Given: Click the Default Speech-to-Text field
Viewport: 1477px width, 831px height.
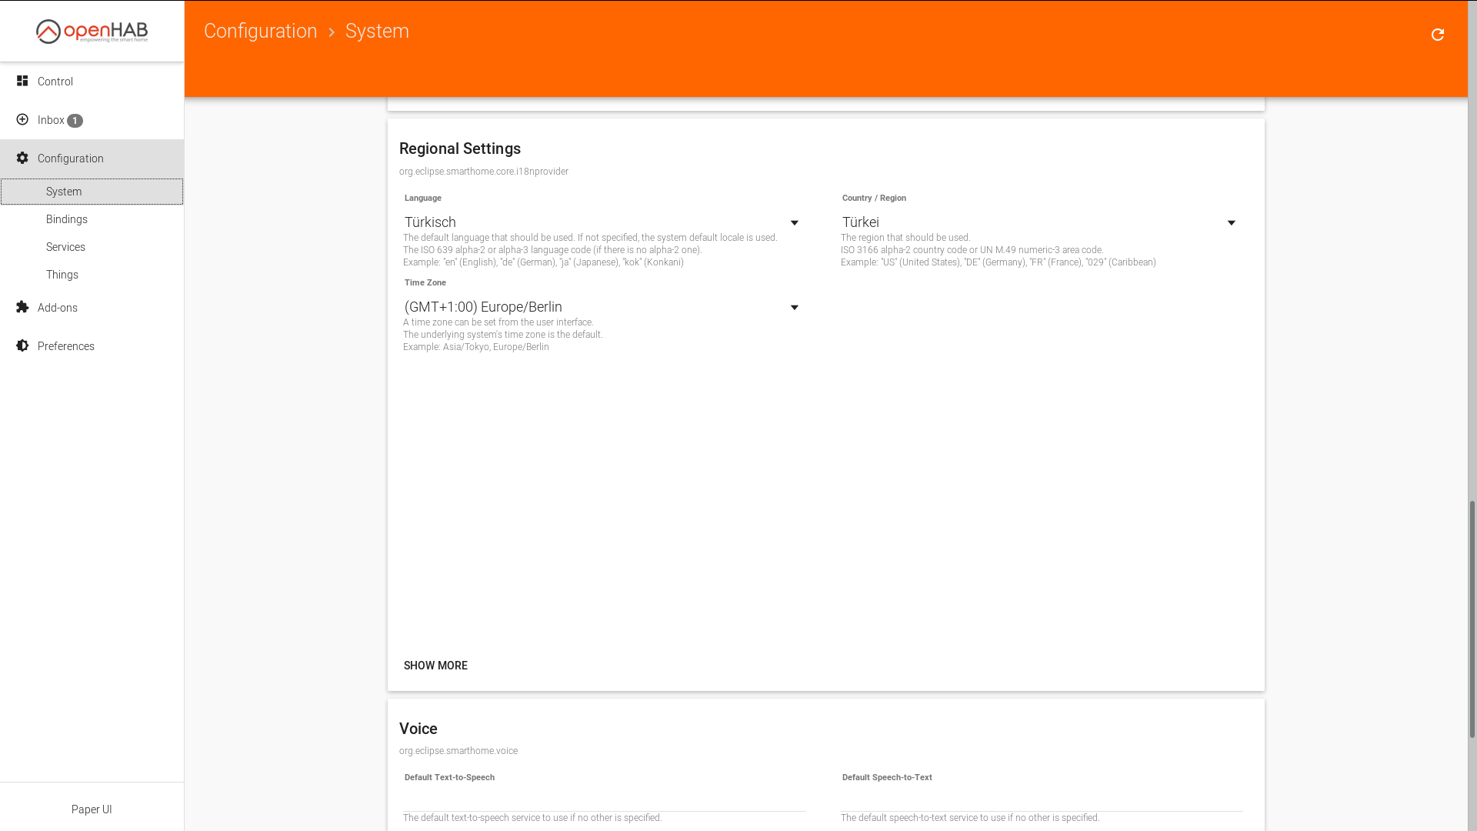Looking at the screenshot, I should pos(1039,800).
